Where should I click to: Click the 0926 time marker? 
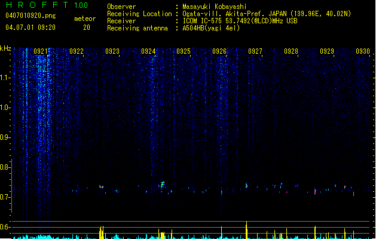(219, 51)
